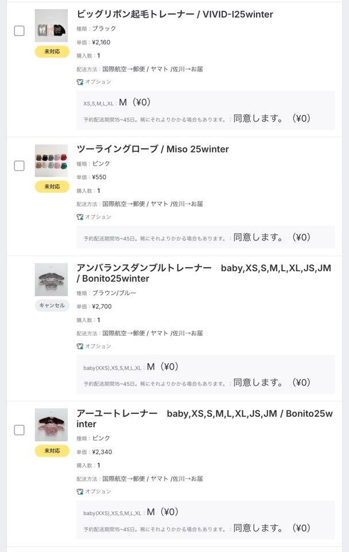The width and height of the screenshot is (349, 552).
Task: Click the option icon under ビッグリボン起毛トレーナー
Action: (80, 82)
